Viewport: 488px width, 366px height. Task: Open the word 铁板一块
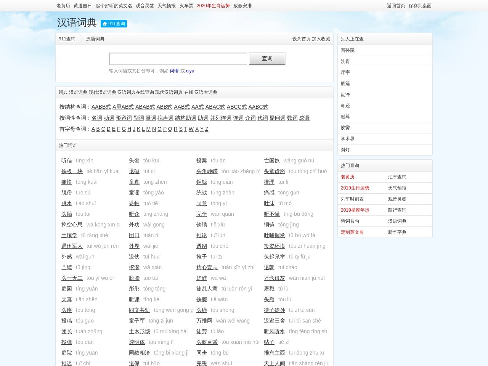pyautogui.click(x=72, y=171)
